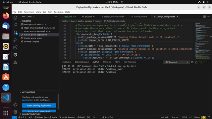Open NRF CONNECT panel more actions
The image size is (212, 119).
(56, 16)
